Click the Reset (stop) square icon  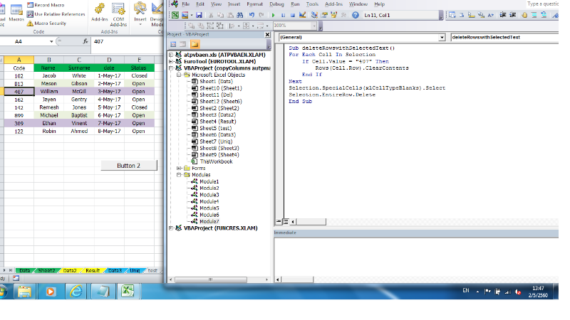click(294, 14)
